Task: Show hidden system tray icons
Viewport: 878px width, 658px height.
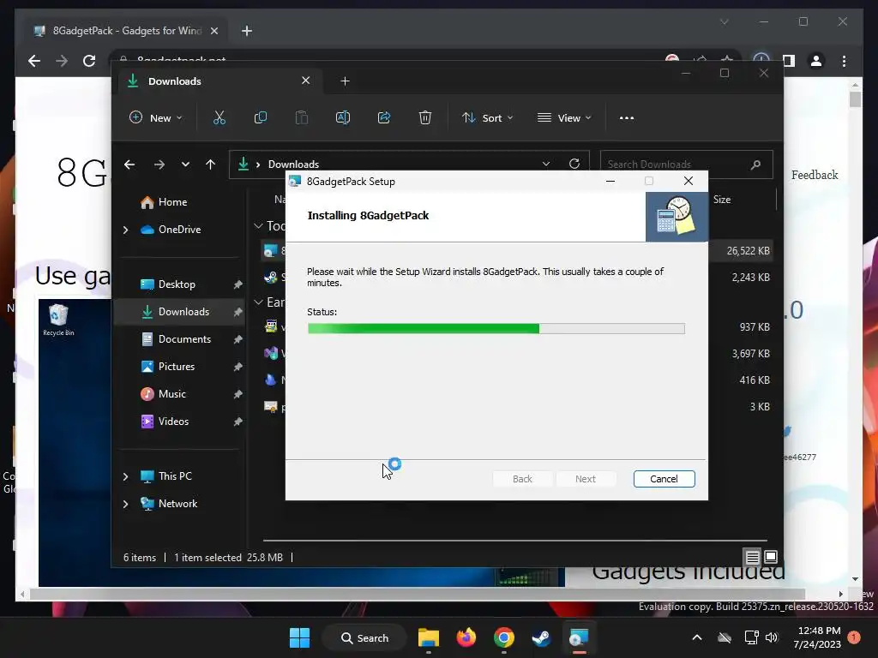Action: (697, 637)
